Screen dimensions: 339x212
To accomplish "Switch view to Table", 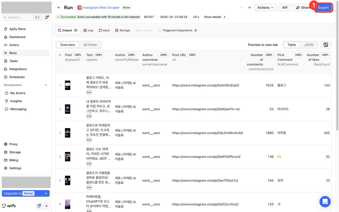I will [x=292, y=45].
